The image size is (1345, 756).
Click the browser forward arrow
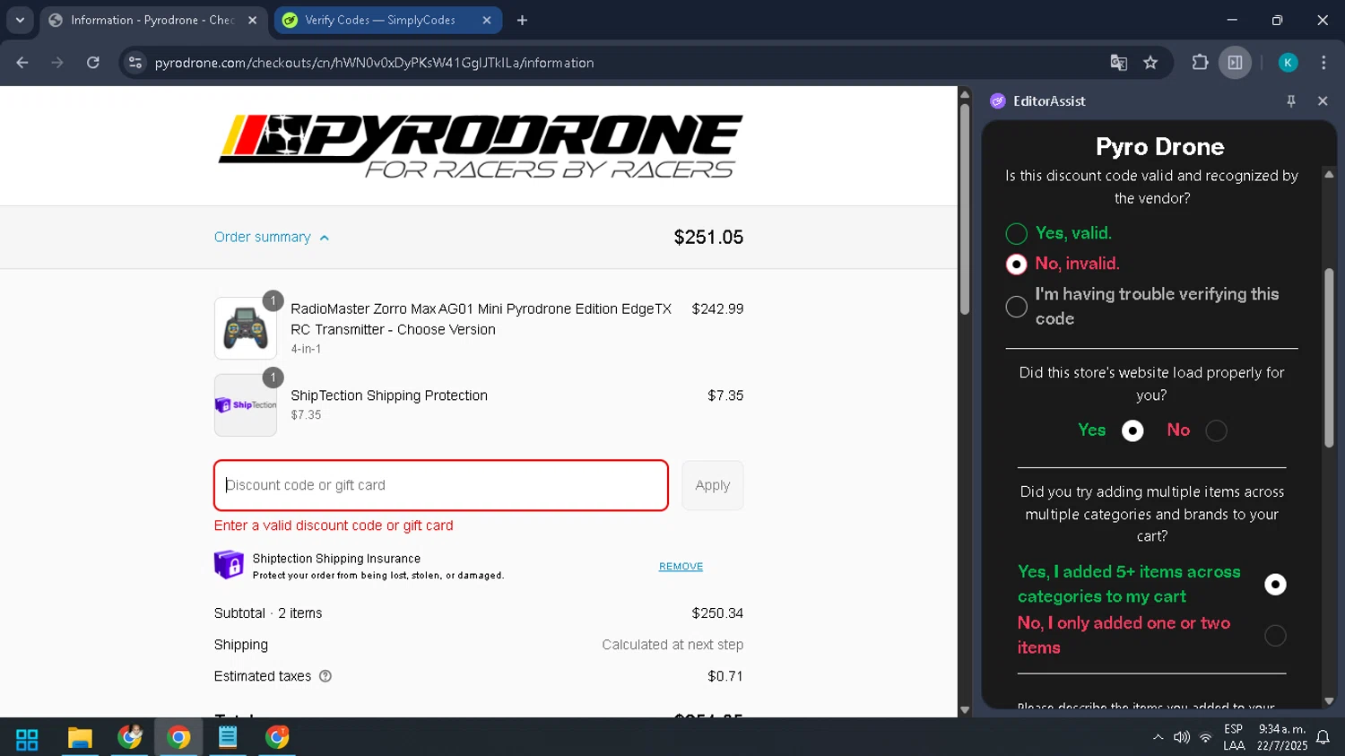point(57,63)
